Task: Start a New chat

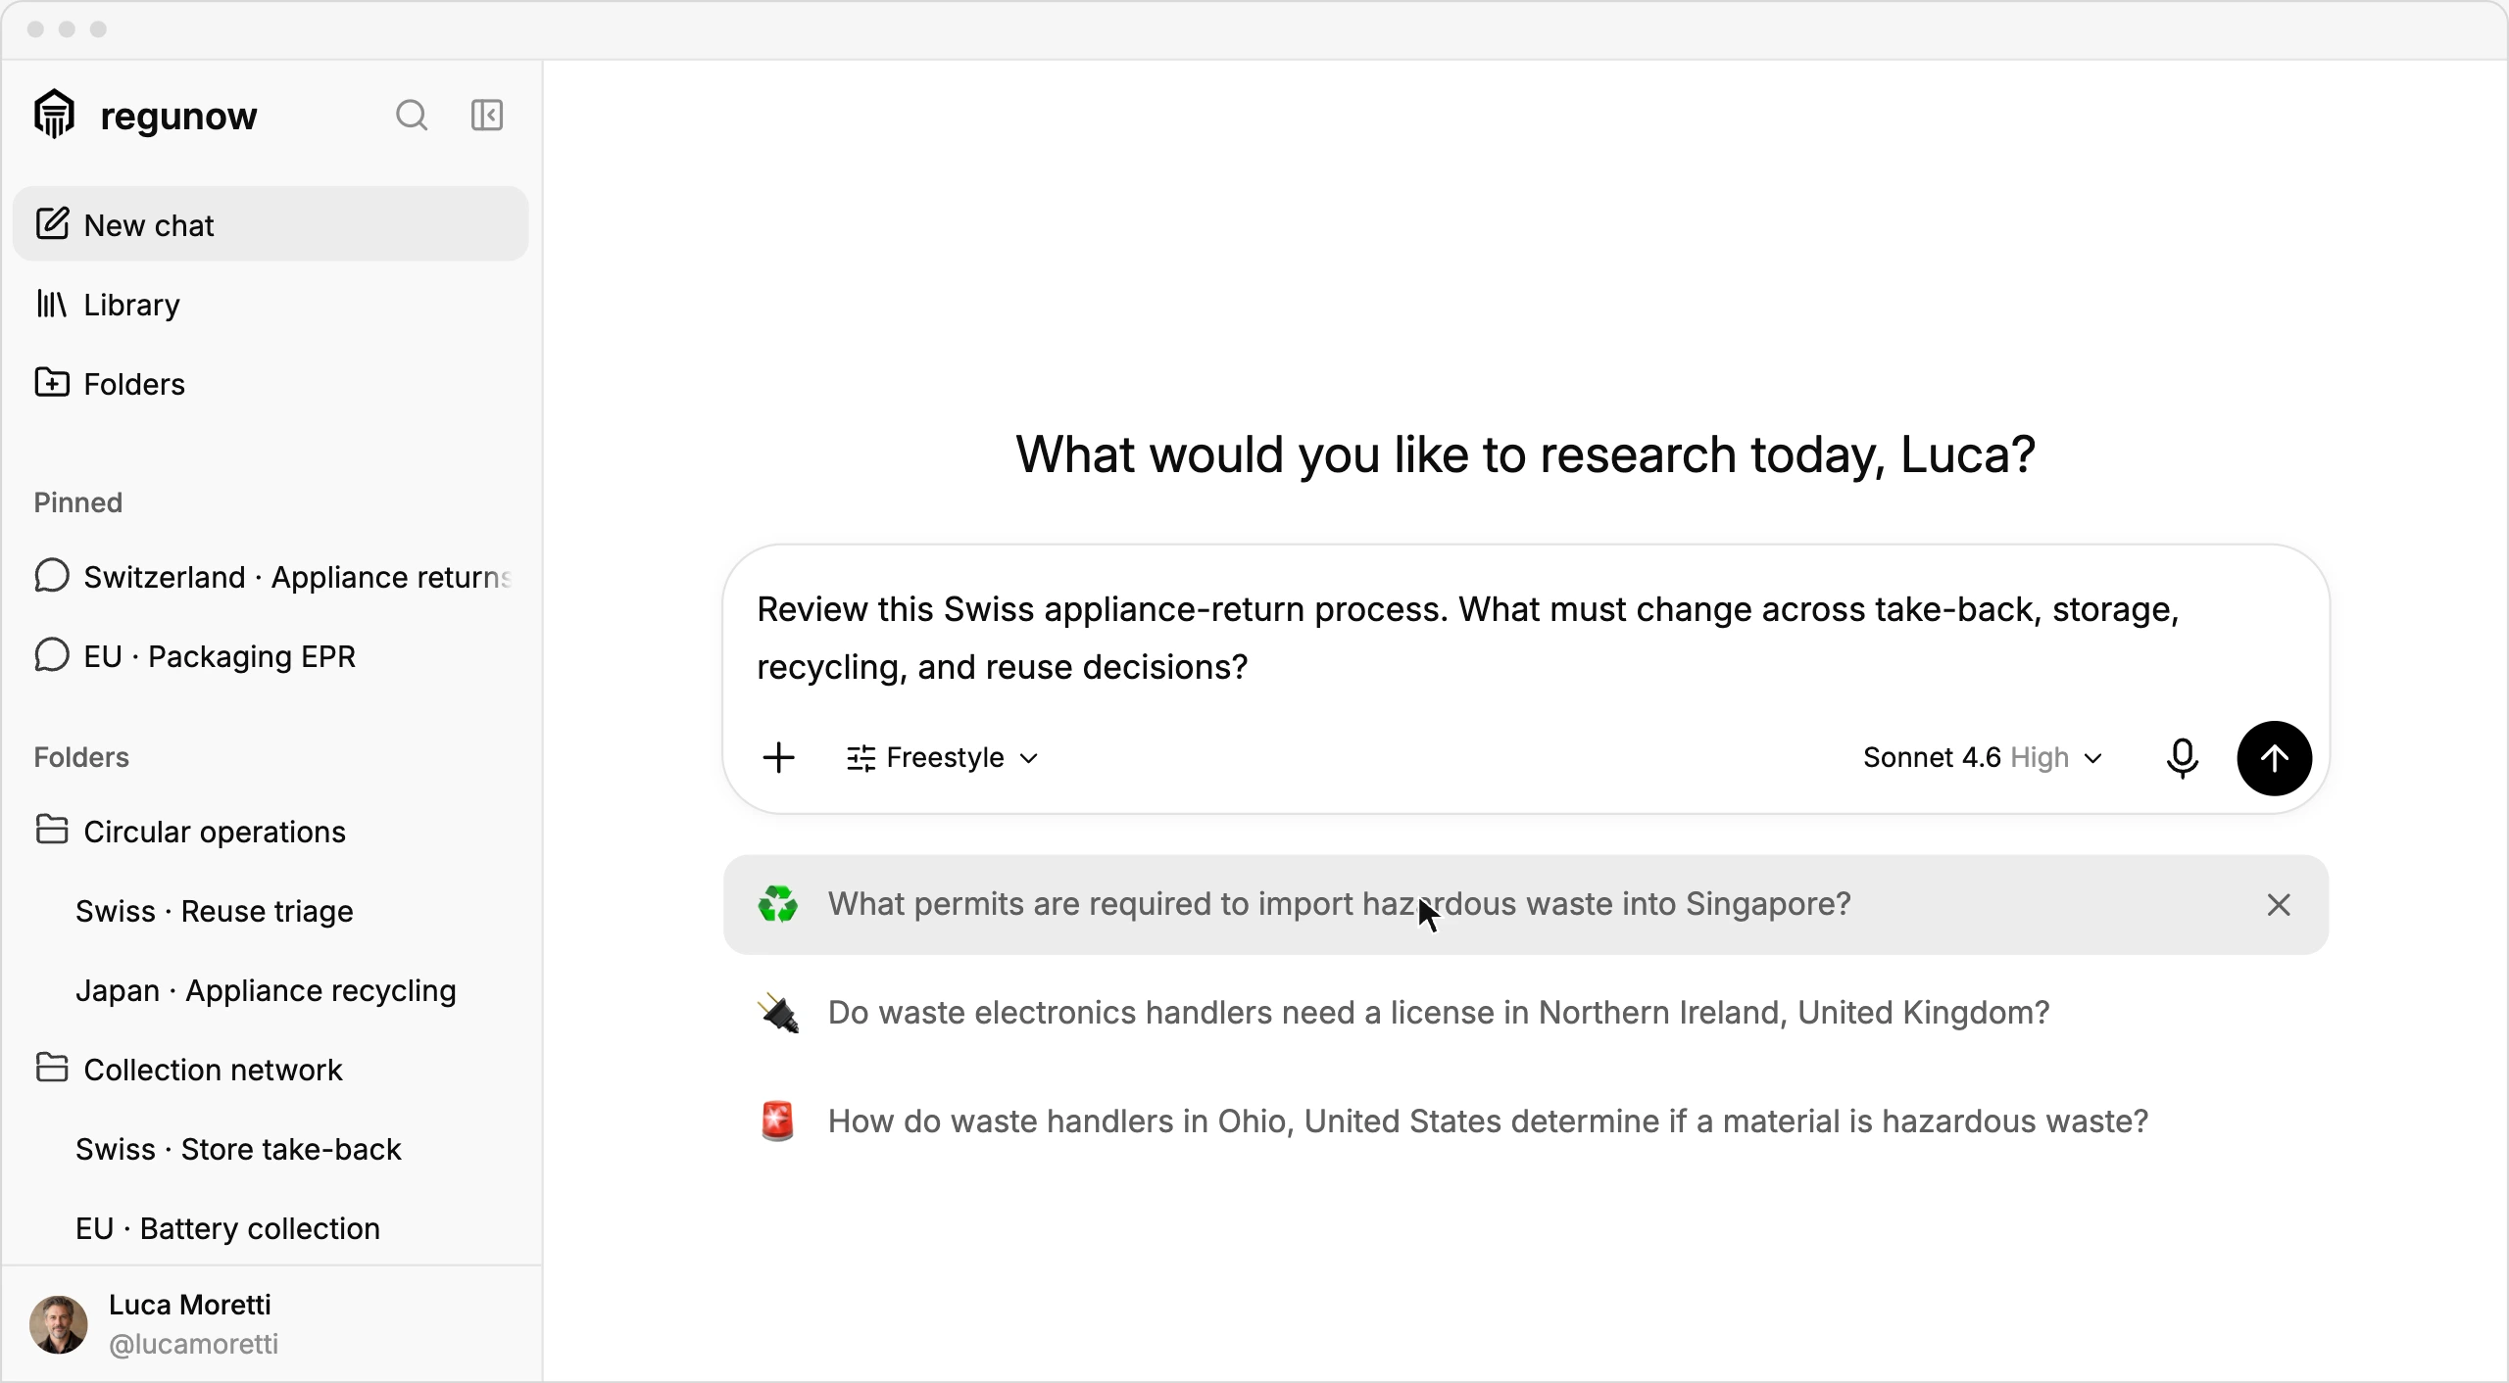Action: [x=271, y=224]
